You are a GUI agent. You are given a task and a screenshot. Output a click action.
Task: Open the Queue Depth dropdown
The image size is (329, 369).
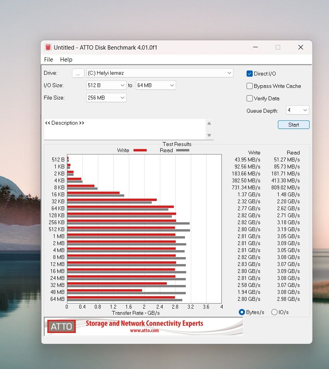pyautogui.click(x=298, y=110)
